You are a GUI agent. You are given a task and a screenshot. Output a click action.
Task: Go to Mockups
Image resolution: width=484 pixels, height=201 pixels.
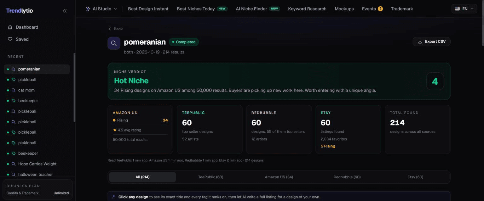[344, 9]
